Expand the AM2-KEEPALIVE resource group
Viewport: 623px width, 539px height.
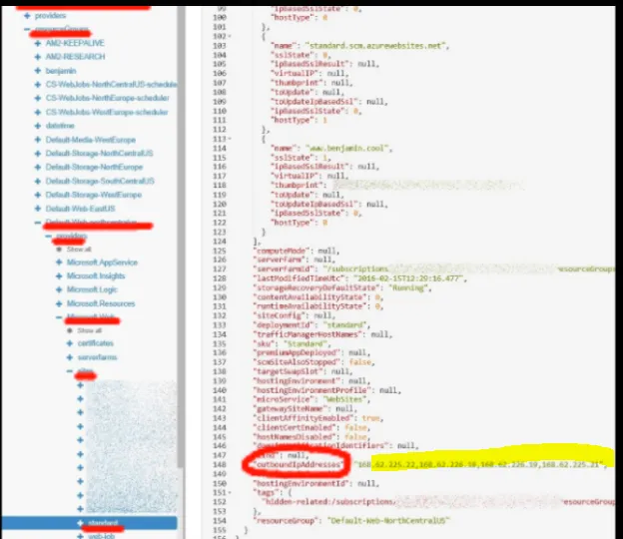click(38, 43)
